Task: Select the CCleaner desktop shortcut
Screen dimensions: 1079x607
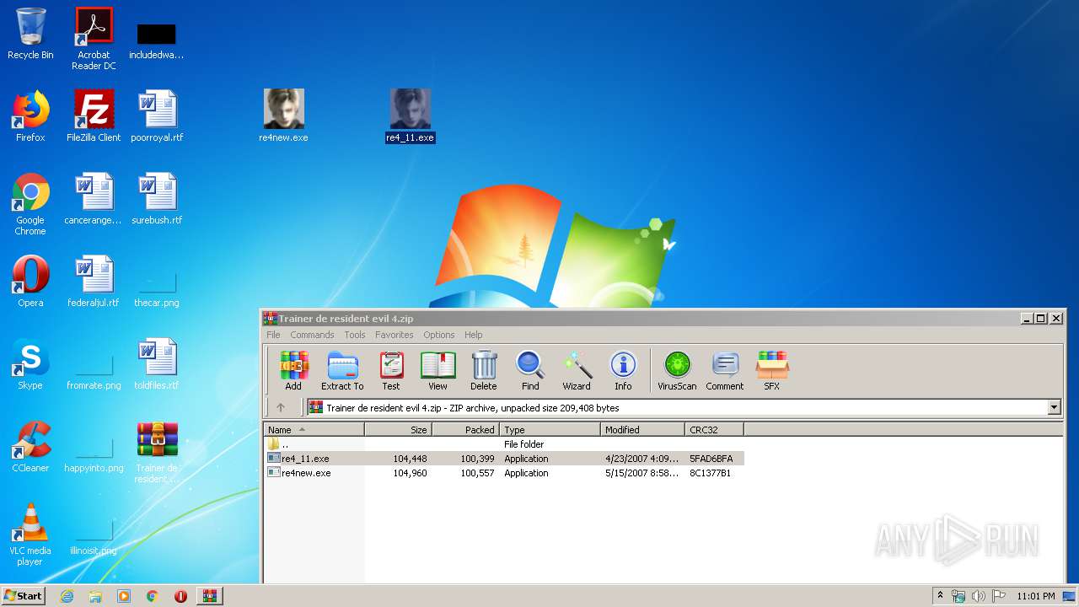Action: [x=30, y=447]
